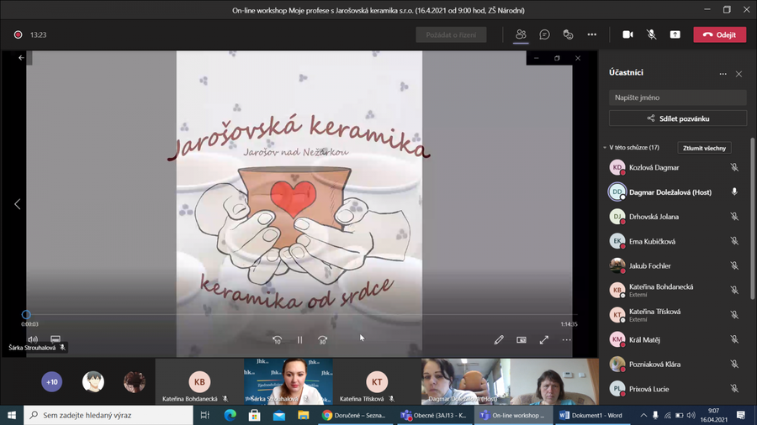Close the Účastníci panel

click(738, 74)
